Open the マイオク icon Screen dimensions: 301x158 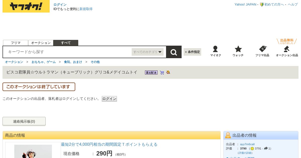click(215, 51)
